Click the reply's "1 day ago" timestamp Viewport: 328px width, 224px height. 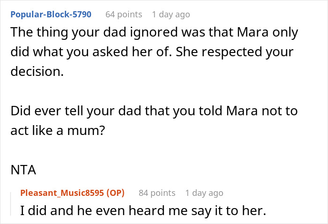pyautogui.click(x=204, y=193)
